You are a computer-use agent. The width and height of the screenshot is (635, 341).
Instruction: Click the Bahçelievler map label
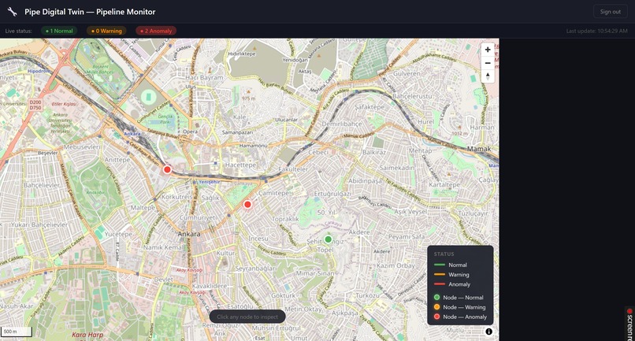click(x=41, y=185)
